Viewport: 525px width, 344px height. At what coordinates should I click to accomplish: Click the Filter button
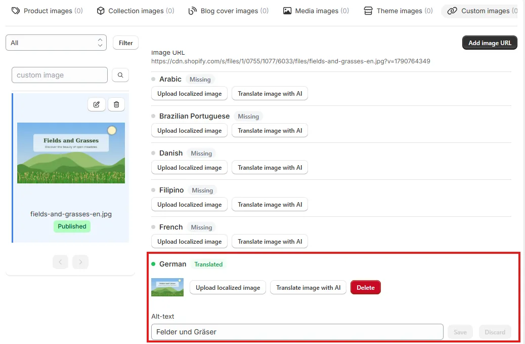125,43
